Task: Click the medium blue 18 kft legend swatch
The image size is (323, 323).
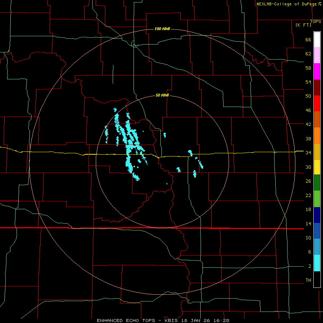Action: point(317,231)
